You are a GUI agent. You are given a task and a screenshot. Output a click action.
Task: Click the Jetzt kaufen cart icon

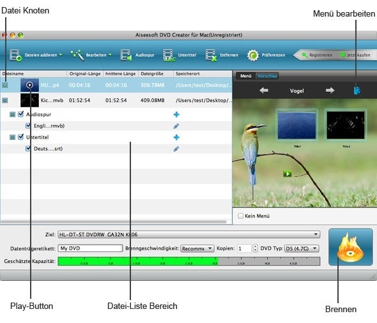(x=342, y=55)
